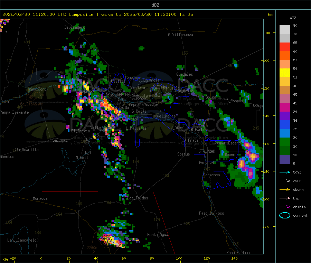Click the V_Atuel label

178,128
